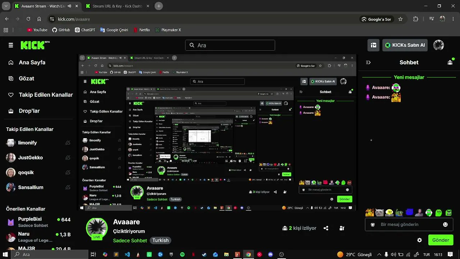
Task: Toggle notifications for JustGekko channel
Action: tap(68, 158)
